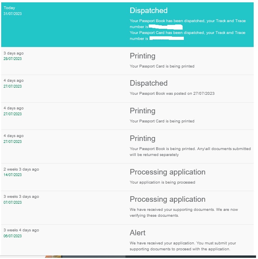Click the Dispatched heading for the posted Passport Book

point(148,83)
